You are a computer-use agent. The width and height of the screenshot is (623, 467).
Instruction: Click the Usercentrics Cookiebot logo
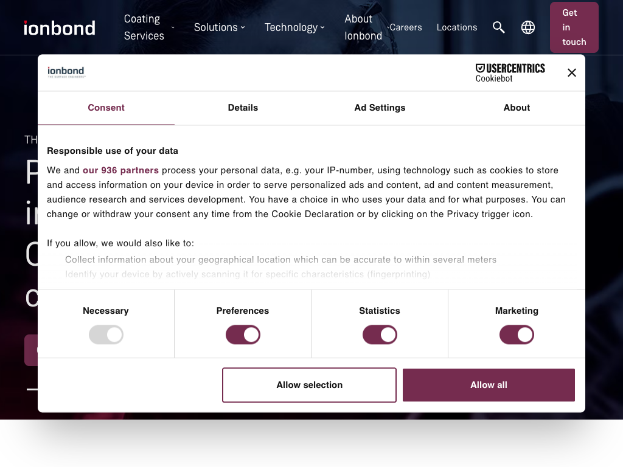(x=510, y=72)
